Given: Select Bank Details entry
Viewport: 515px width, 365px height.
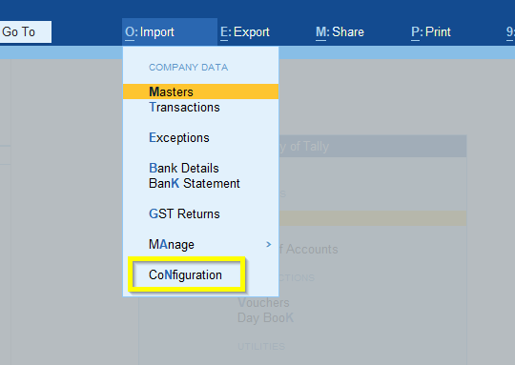Looking at the screenshot, I should 184,168.
